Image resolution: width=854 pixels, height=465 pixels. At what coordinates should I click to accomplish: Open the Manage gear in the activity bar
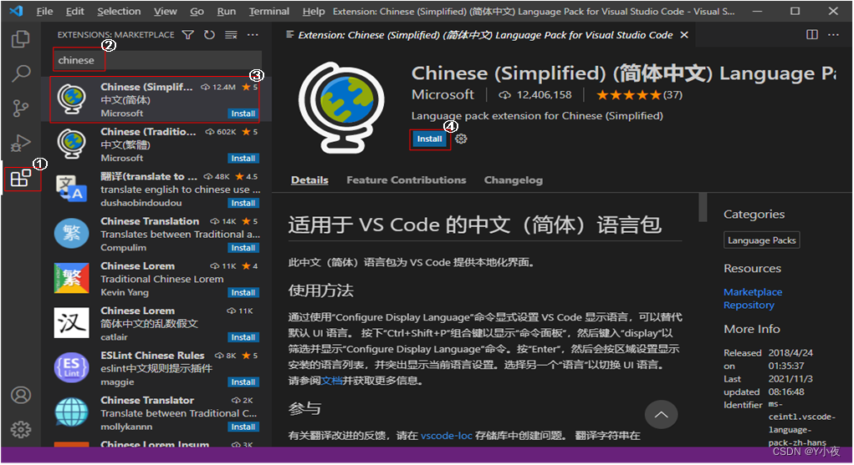[21, 430]
